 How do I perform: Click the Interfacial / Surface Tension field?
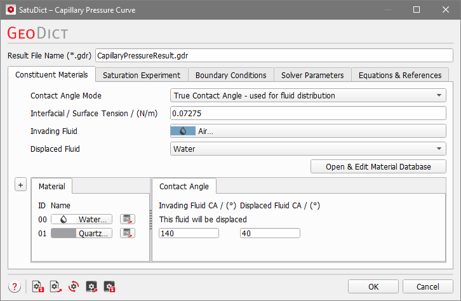[x=308, y=113]
